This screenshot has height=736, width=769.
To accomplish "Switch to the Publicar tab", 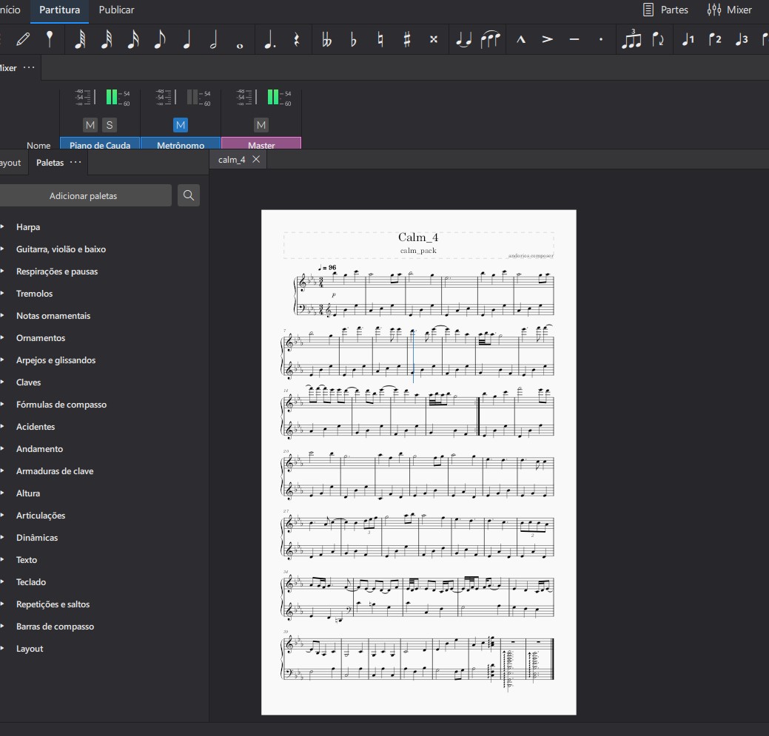I will point(116,10).
